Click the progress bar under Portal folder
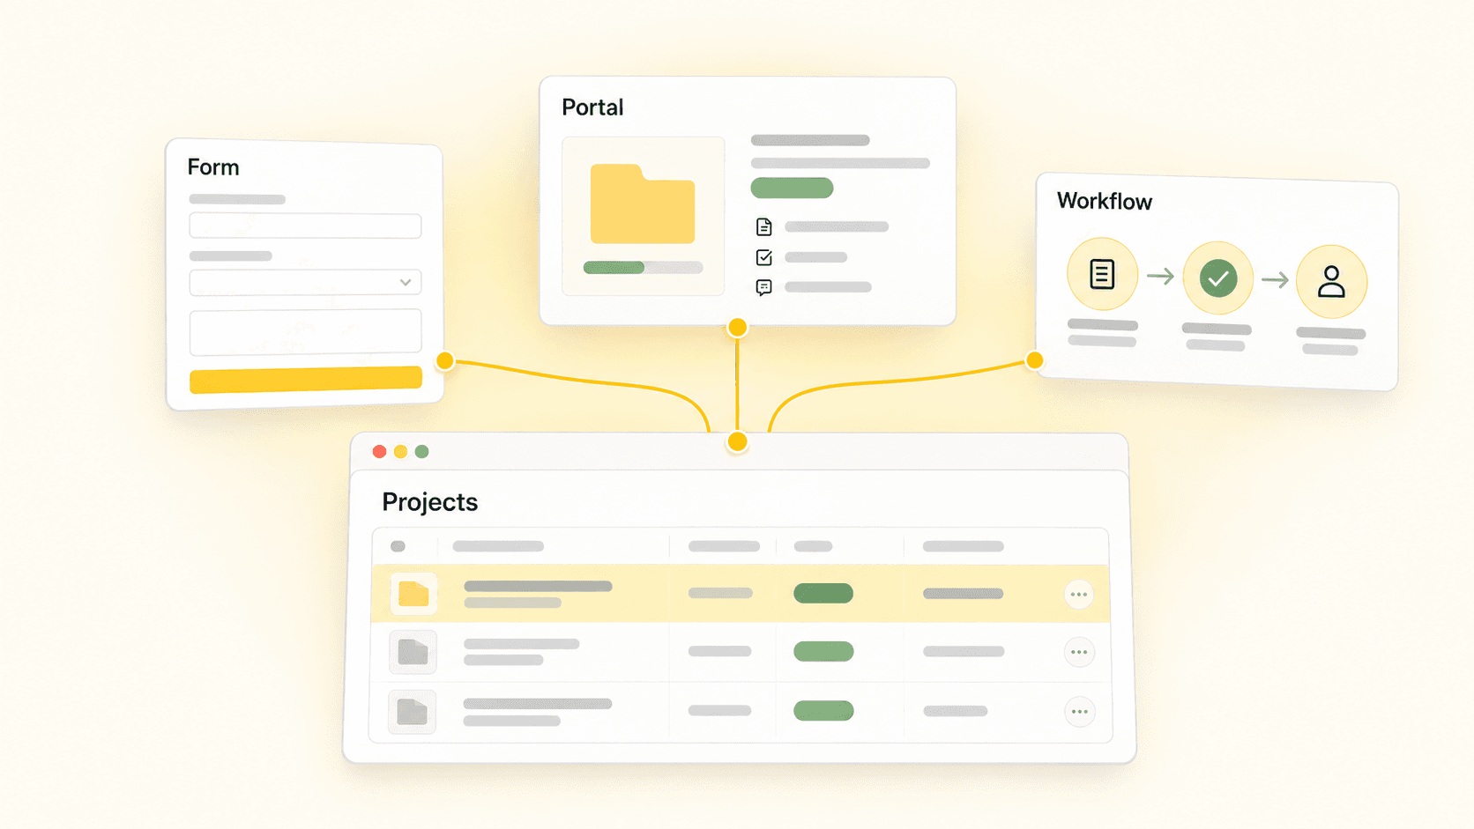1474x829 pixels. click(643, 268)
